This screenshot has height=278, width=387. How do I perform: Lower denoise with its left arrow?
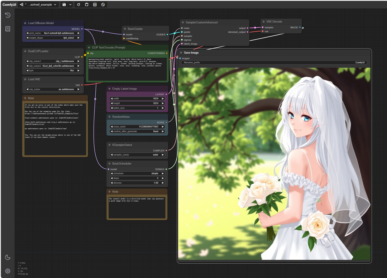pos(111,183)
